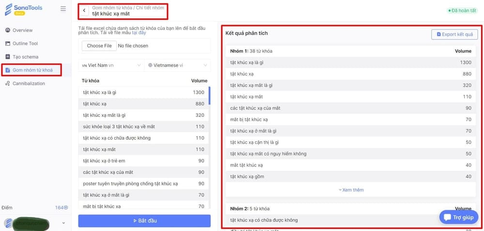Click the Đã hoàn tất status badge
This screenshot has width=484, height=231.
click(462, 11)
